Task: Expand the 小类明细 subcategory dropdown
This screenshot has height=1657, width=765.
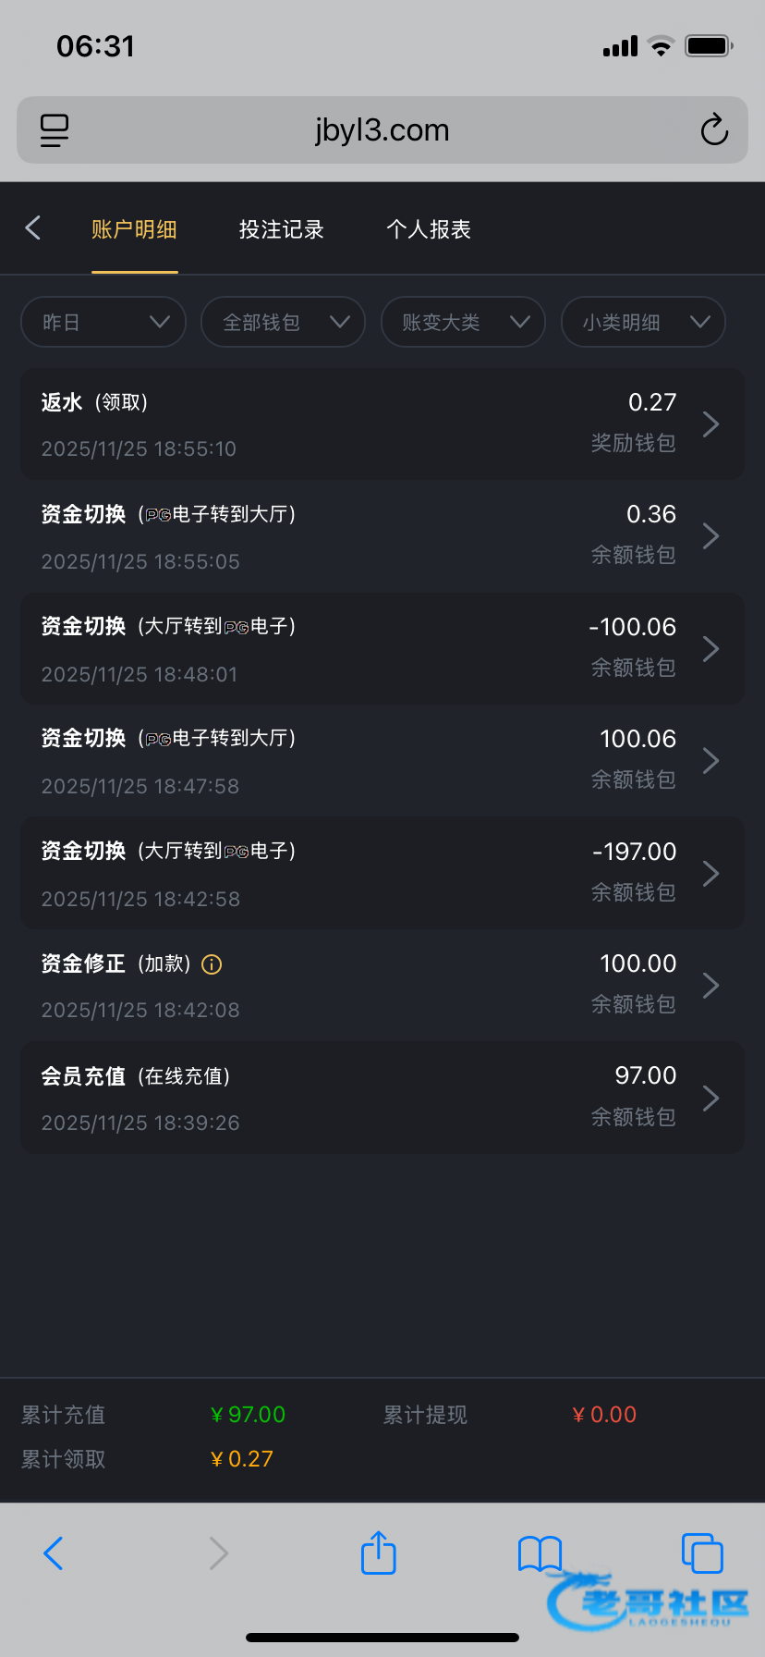Action: (643, 322)
